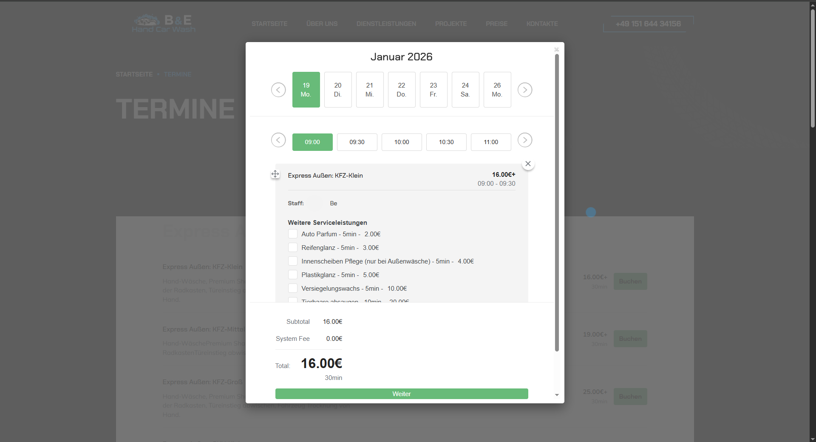The width and height of the screenshot is (816, 442).
Task: Open the Dienstleistungen menu item
Action: coord(386,24)
